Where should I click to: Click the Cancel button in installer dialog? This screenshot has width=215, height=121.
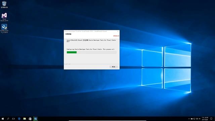[114, 67]
